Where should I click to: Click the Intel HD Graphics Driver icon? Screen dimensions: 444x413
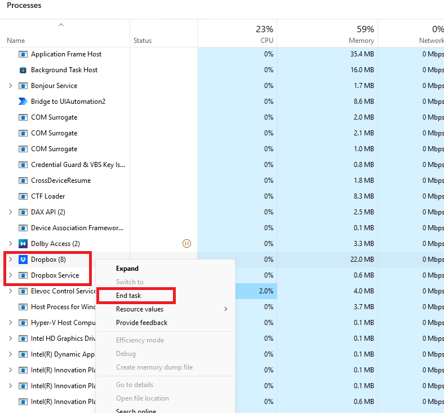pyautogui.click(x=23, y=339)
